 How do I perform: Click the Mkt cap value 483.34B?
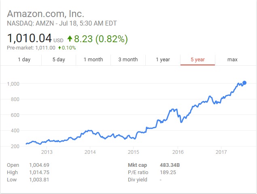click(170, 165)
